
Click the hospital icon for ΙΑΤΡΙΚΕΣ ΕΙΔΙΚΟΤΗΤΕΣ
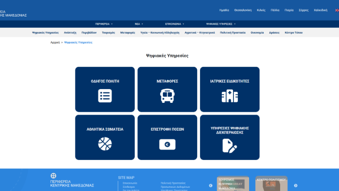point(229,96)
